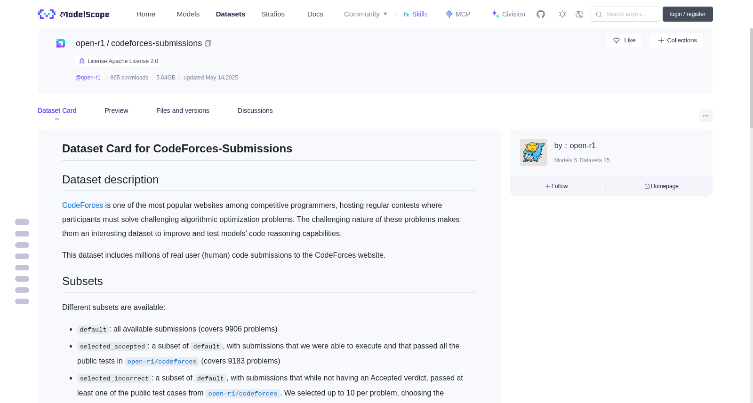Like this dataset
The width and height of the screenshot is (753, 403).
click(x=624, y=40)
